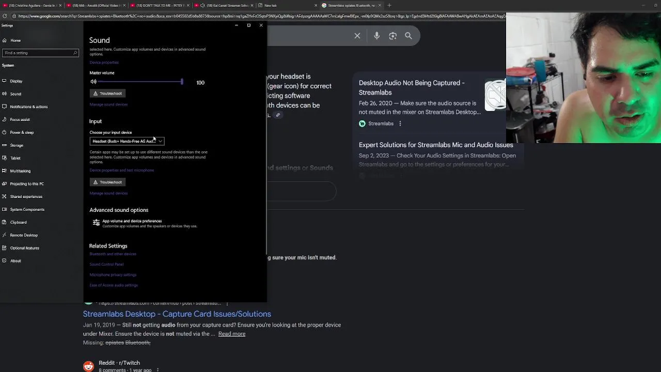Open Power & sleep settings
Viewport: 661px width, 372px height.
(22, 132)
